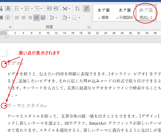Viewport: 161px width, 135px height.
Task: Click the Distributed alignment icon
Action: tap(43, 18)
